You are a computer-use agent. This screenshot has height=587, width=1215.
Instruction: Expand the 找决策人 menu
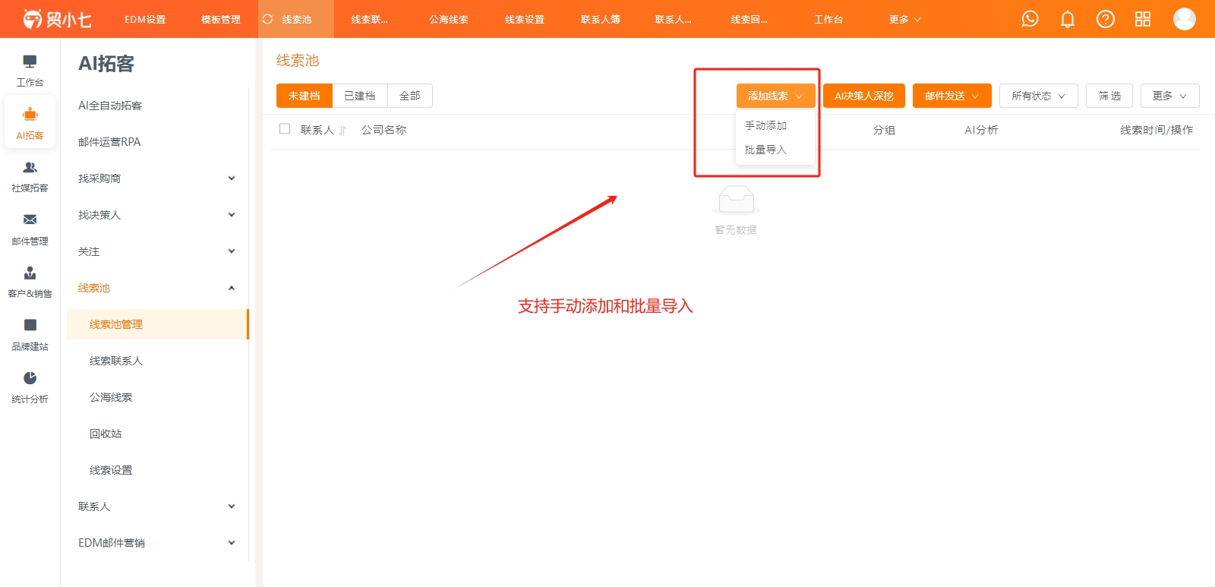coord(157,215)
